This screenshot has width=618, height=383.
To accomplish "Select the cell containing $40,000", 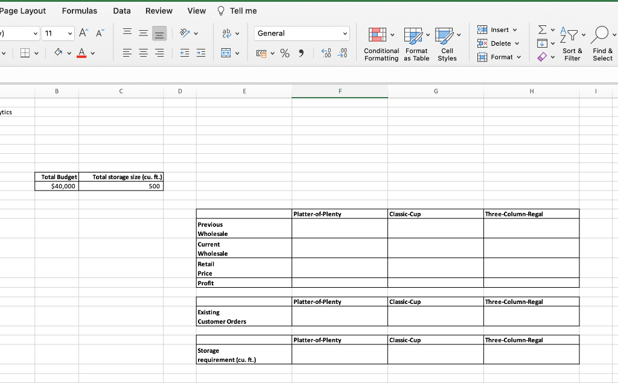I will 57,186.
